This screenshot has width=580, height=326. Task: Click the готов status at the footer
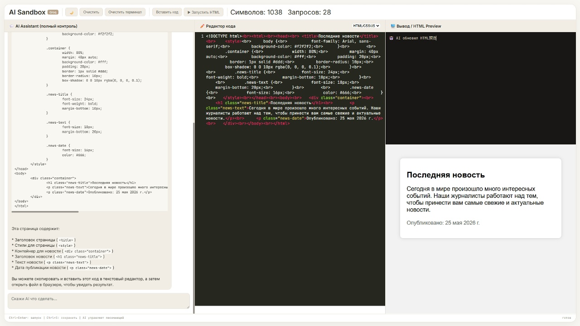(x=566, y=318)
